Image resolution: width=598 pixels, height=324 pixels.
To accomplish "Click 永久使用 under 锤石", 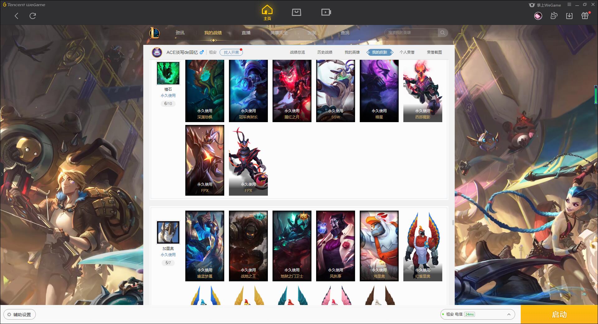I will (x=168, y=96).
